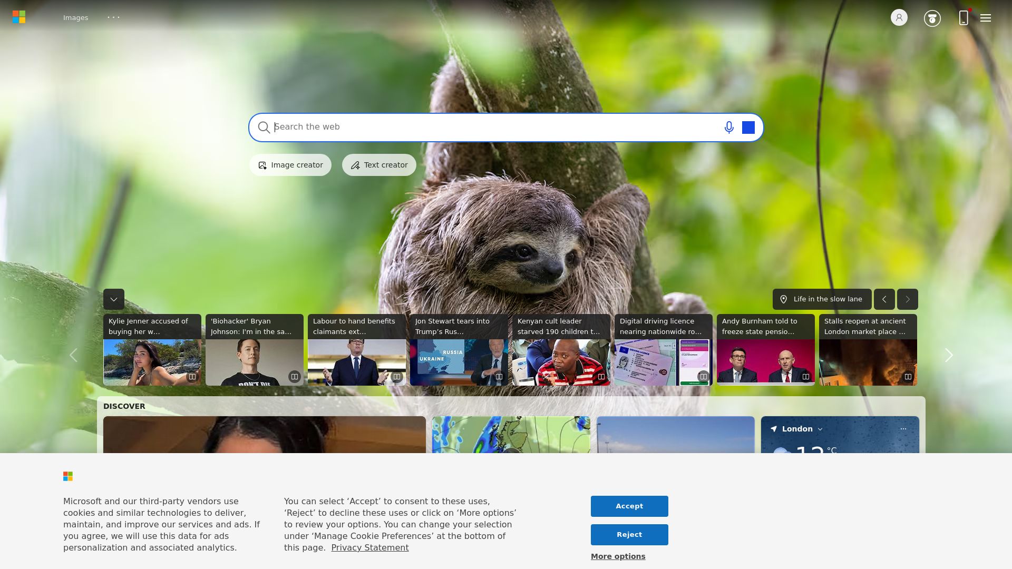Click the Search the web input field
1012x569 pixels.
coord(495,127)
